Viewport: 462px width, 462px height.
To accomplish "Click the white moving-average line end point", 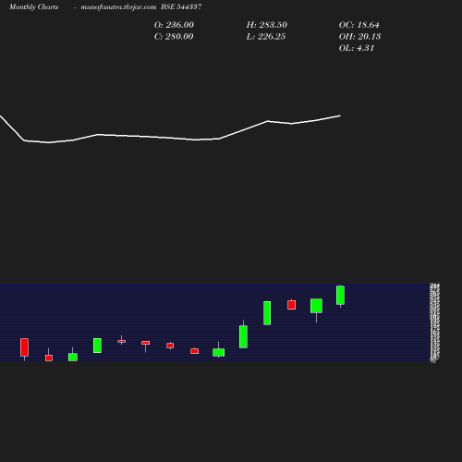I will (x=340, y=115).
